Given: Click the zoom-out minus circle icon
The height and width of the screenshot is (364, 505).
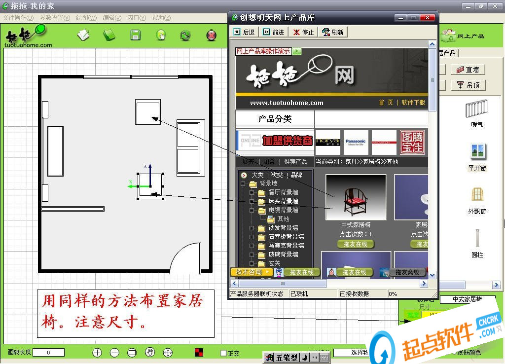Looking at the screenshot, I should pyautogui.click(x=114, y=353).
